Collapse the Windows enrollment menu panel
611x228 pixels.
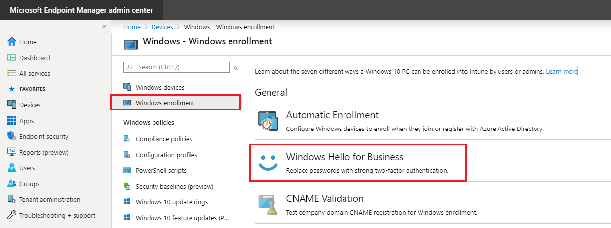(x=236, y=67)
